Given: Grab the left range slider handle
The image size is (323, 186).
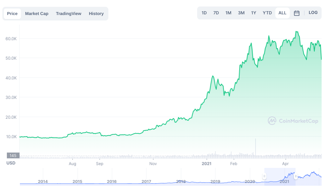Looking at the screenshot, I should 264,176.
